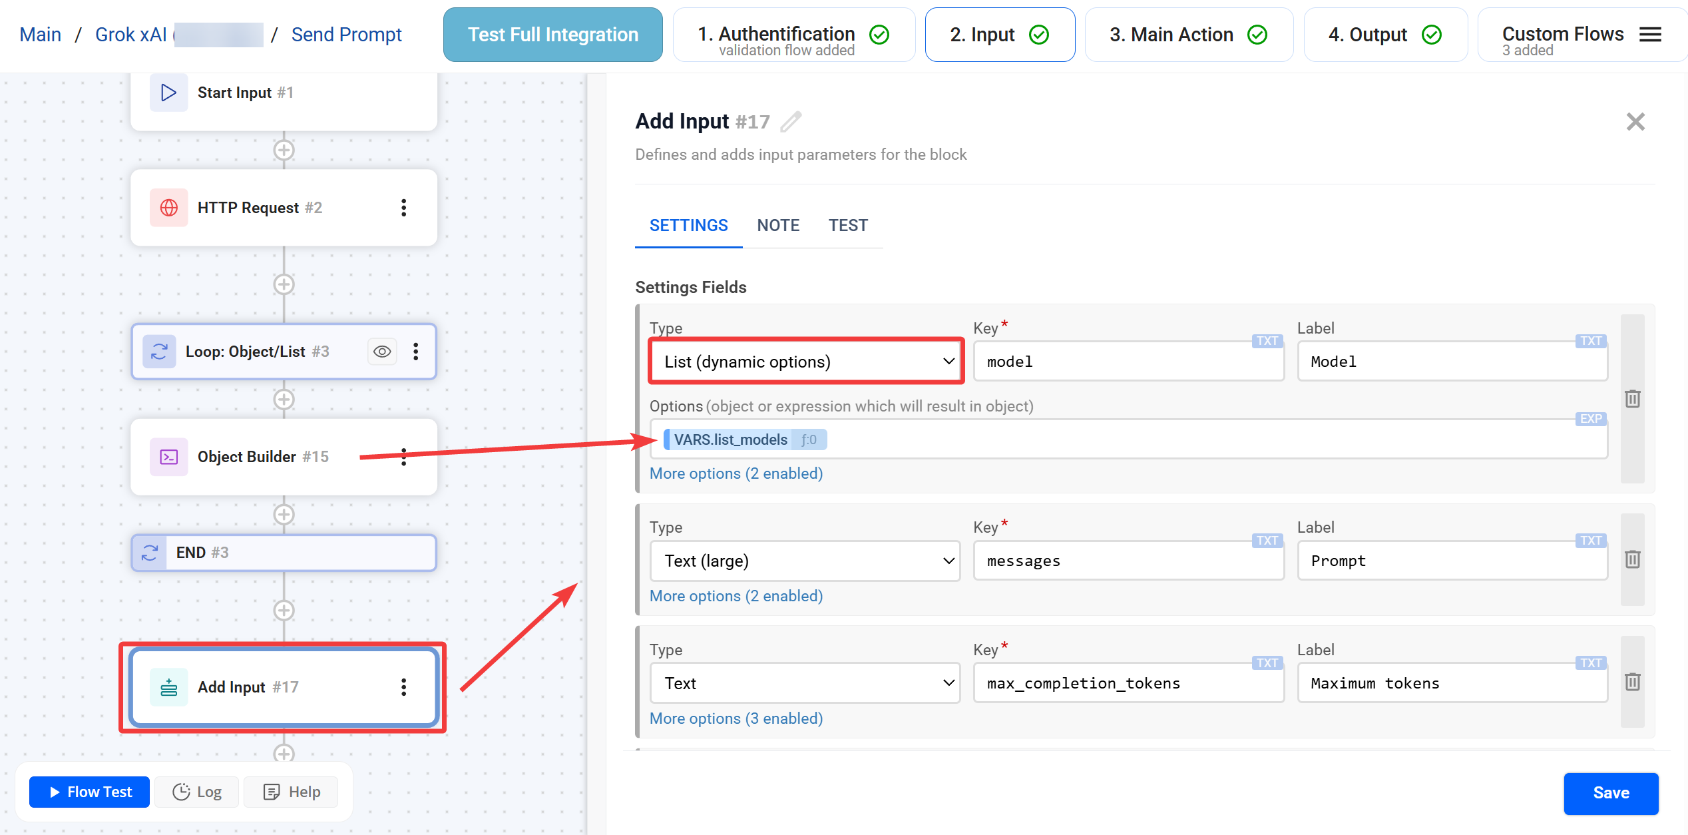Expand More options under messages field
The image size is (1688, 835).
[x=736, y=596]
